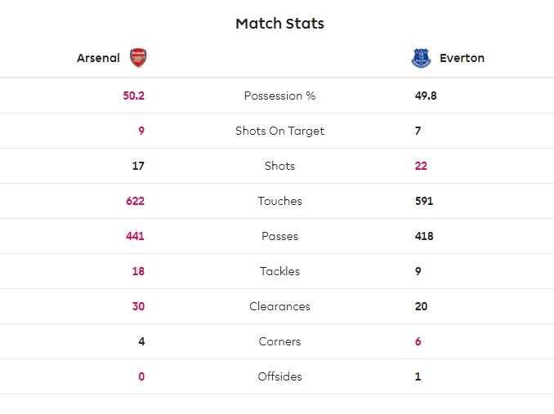
Task: Click the Shots On Target label
Action: click(279, 131)
